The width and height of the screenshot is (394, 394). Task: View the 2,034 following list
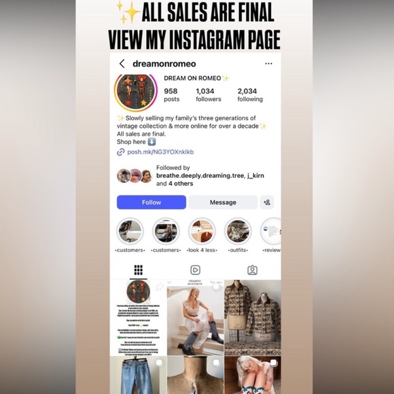(x=250, y=94)
